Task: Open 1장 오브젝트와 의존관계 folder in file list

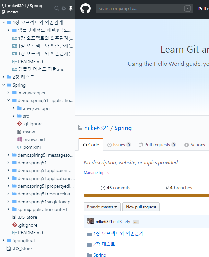Action: (x=118, y=234)
